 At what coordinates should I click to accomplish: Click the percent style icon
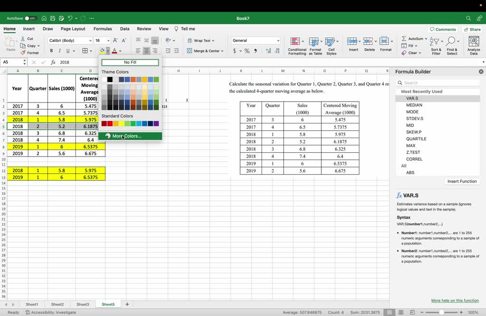[x=247, y=51]
